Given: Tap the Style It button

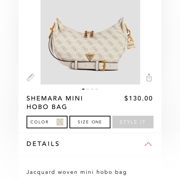Looking at the screenshot, I should pyautogui.click(x=133, y=122).
